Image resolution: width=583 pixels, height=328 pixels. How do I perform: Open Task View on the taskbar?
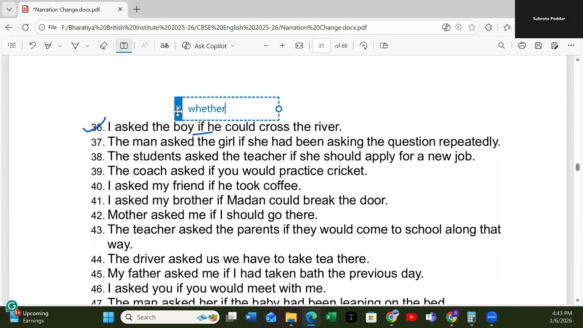pyautogui.click(x=232, y=317)
